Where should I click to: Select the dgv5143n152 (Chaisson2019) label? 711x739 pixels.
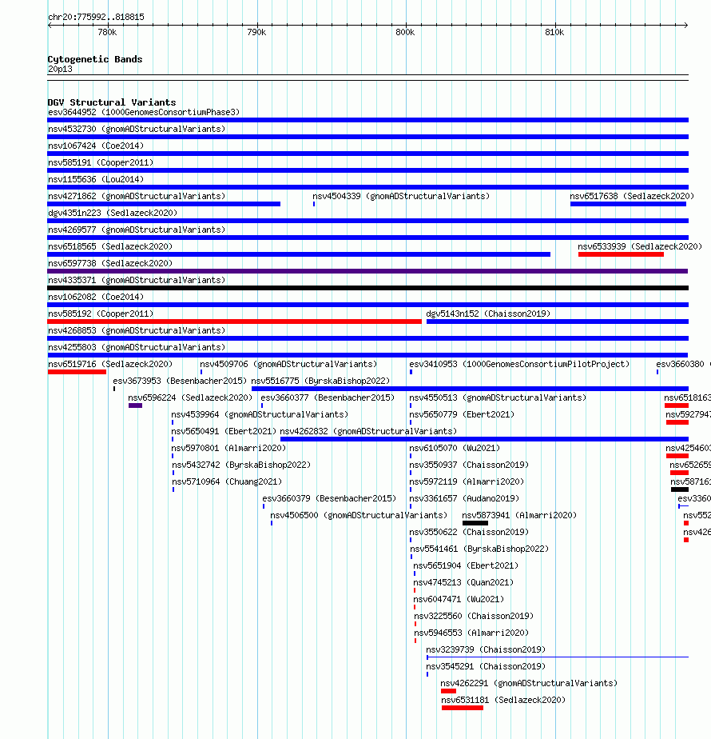click(488, 314)
